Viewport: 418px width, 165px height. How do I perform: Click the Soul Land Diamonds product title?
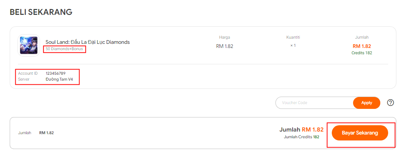pos(88,42)
